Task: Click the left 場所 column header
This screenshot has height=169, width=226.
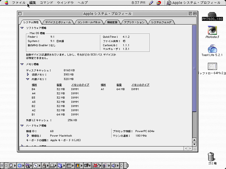Action: coord(34,85)
